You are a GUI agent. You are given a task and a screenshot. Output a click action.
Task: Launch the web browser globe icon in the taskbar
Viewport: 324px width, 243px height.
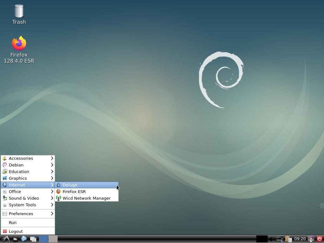[x=24, y=239]
